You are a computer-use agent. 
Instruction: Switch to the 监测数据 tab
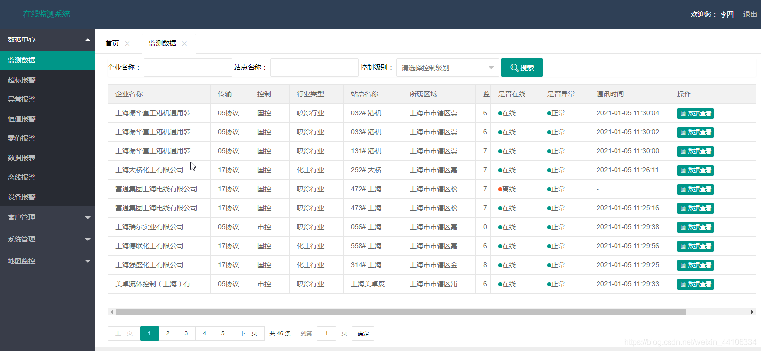163,44
